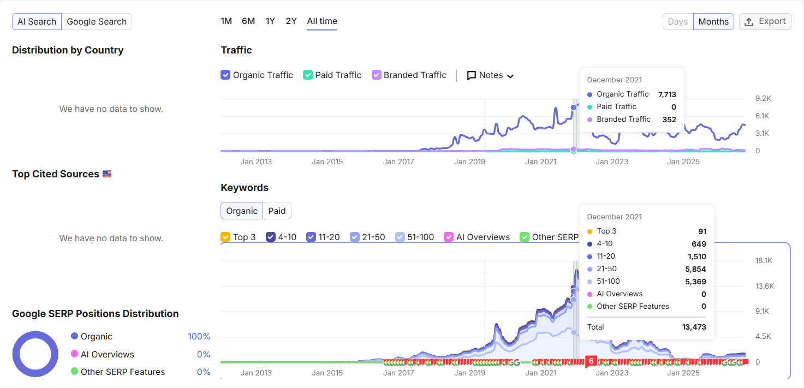Switch chart granularity to Days

coord(678,21)
